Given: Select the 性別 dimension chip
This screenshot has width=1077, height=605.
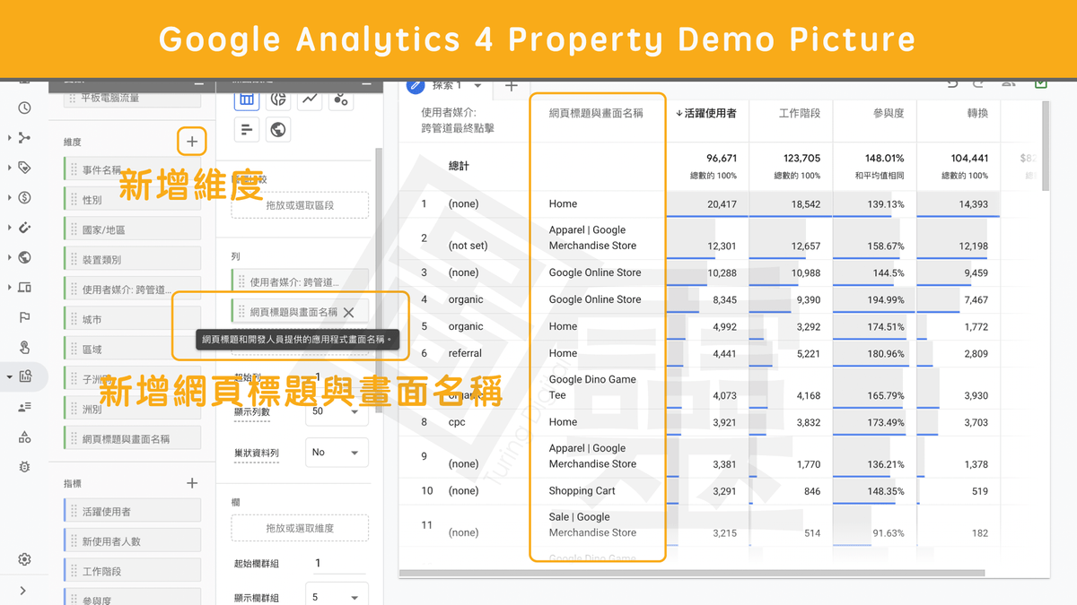Looking at the screenshot, I should (x=133, y=200).
